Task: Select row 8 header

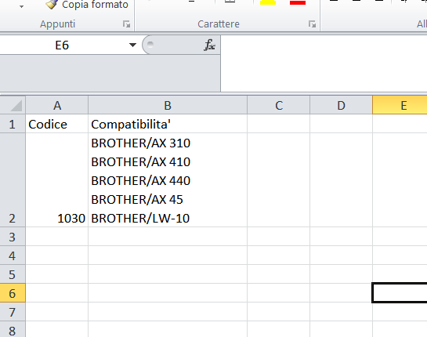Action: tap(13, 329)
